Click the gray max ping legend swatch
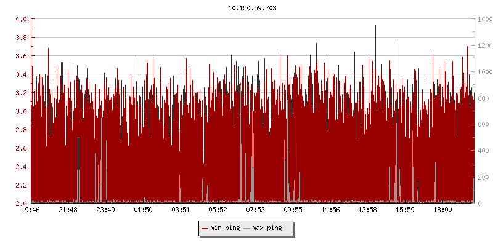The height and width of the screenshot is (246, 493). coord(247,228)
